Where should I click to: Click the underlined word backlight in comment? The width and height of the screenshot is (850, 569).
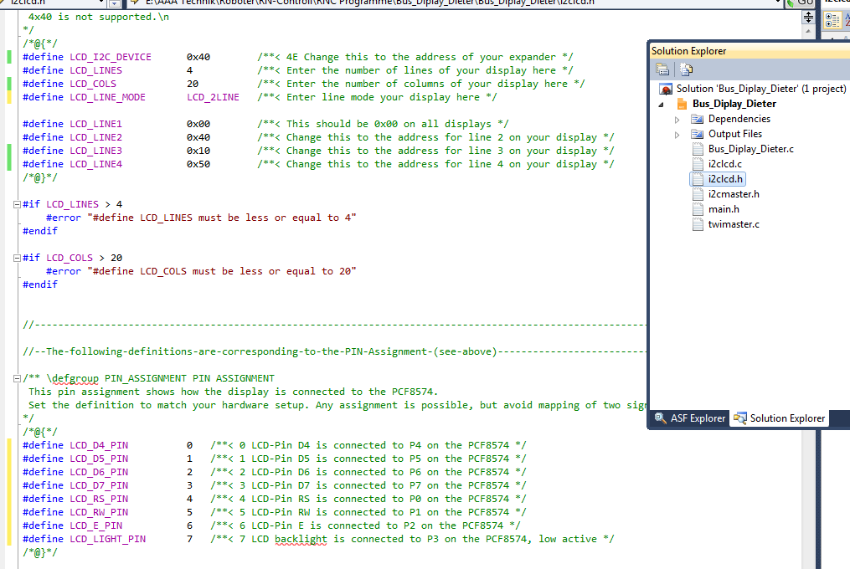point(301,539)
